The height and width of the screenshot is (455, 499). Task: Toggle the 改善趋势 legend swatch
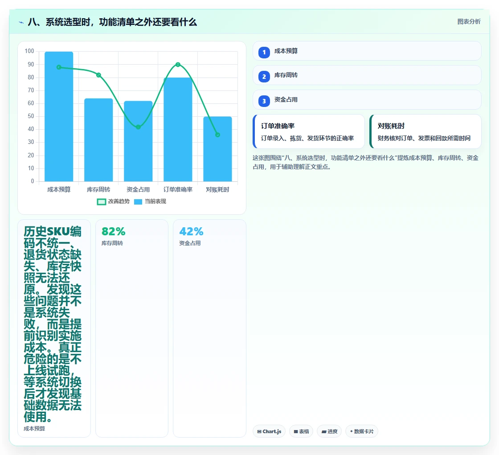tap(101, 202)
